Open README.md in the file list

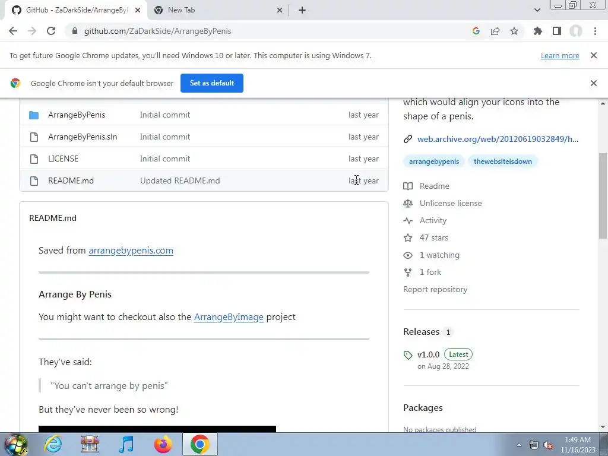71,180
